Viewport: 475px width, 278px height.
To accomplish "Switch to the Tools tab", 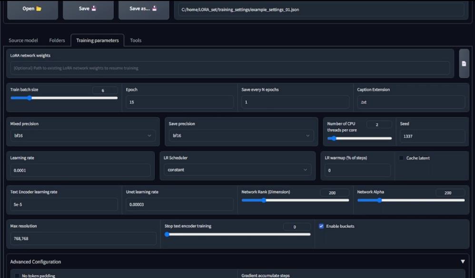I will (135, 40).
